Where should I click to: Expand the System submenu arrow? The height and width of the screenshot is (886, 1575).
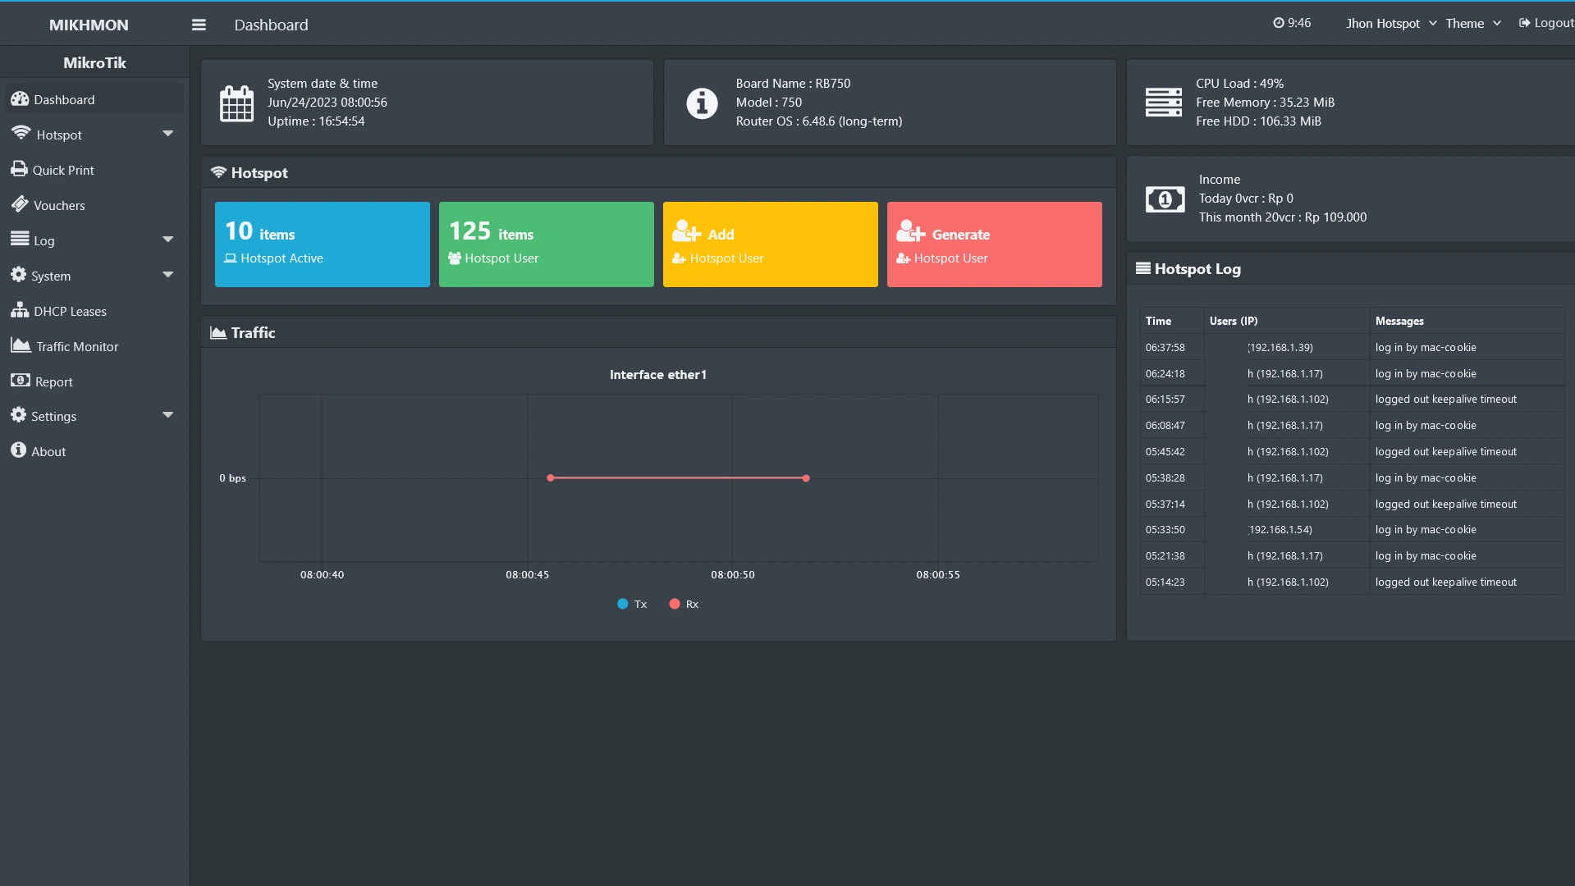click(x=168, y=275)
